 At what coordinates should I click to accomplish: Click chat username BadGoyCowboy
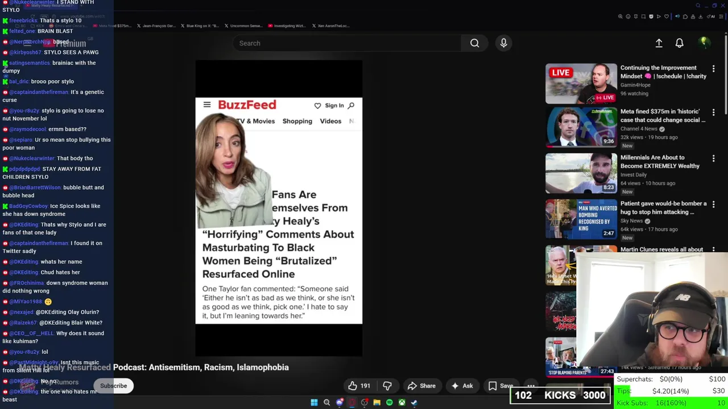28,206
